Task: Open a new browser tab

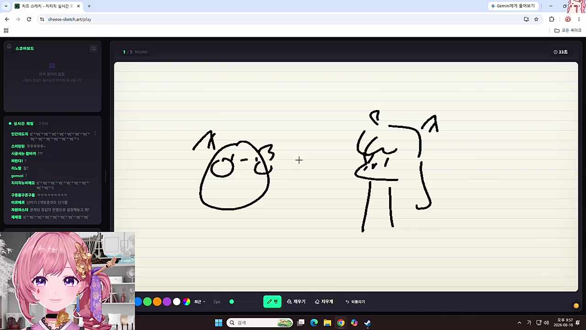Action: 89,6
